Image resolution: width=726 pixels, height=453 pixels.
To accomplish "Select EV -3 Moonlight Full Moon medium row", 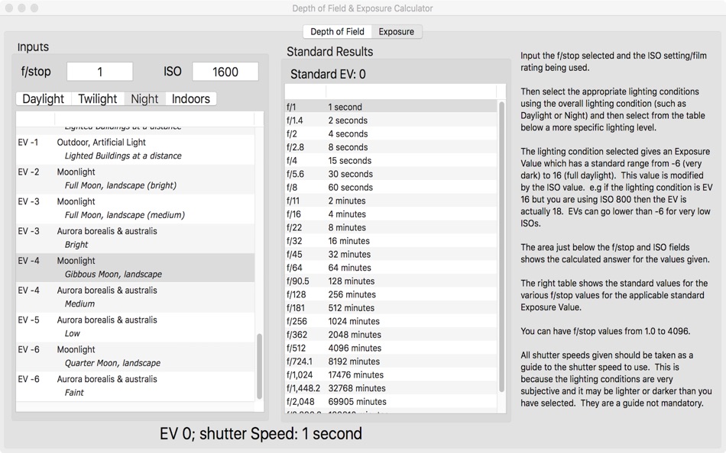I will [x=135, y=208].
